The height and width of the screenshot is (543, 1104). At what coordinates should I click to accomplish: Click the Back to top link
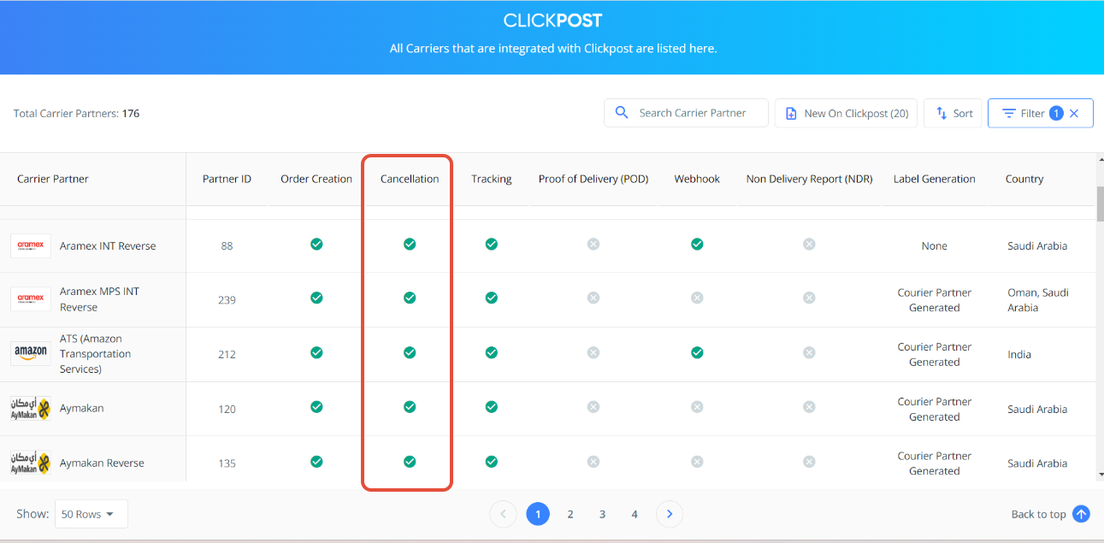tap(1050, 514)
